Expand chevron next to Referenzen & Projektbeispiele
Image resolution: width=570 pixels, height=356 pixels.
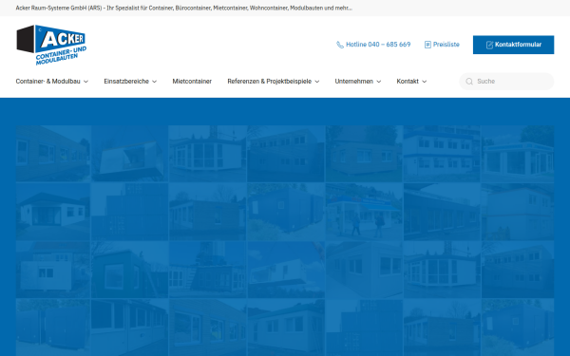[x=317, y=82]
